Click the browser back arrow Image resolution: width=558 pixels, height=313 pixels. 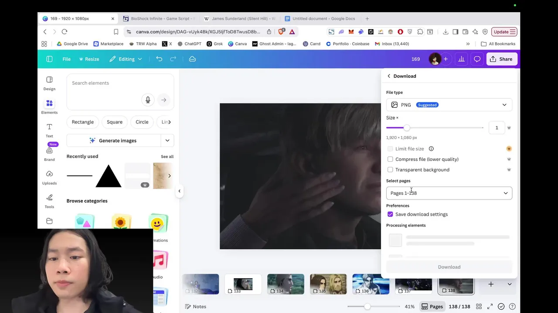point(44,32)
